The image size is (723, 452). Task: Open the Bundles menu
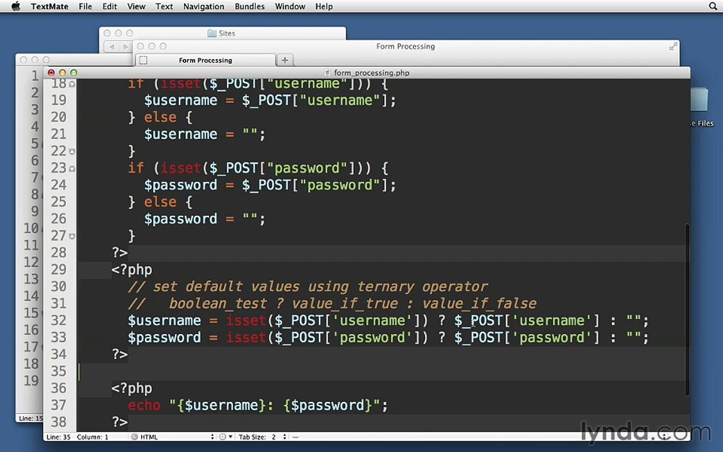click(x=249, y=6)
